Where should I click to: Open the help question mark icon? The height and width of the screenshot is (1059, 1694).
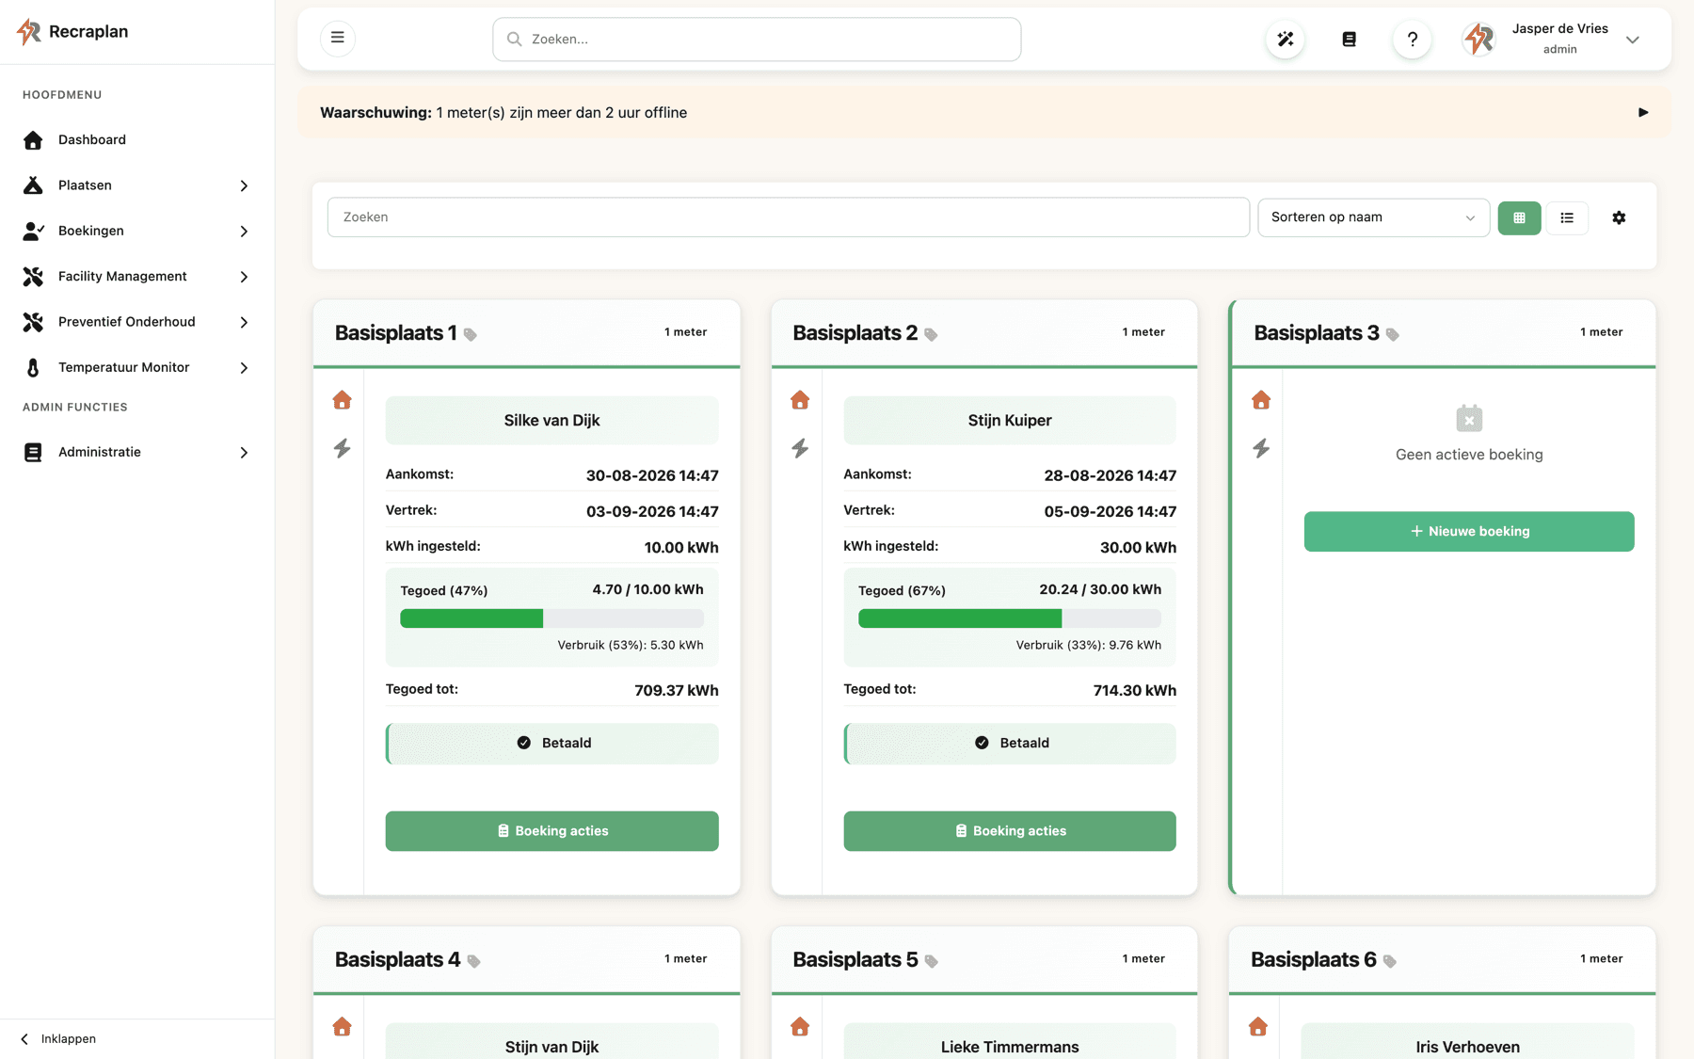point(1412,40)
